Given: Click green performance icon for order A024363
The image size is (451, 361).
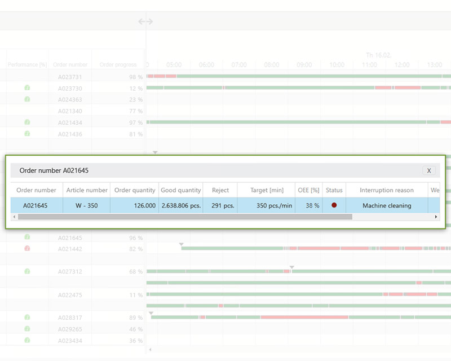Looking at the screenshot, I should 27,99.
